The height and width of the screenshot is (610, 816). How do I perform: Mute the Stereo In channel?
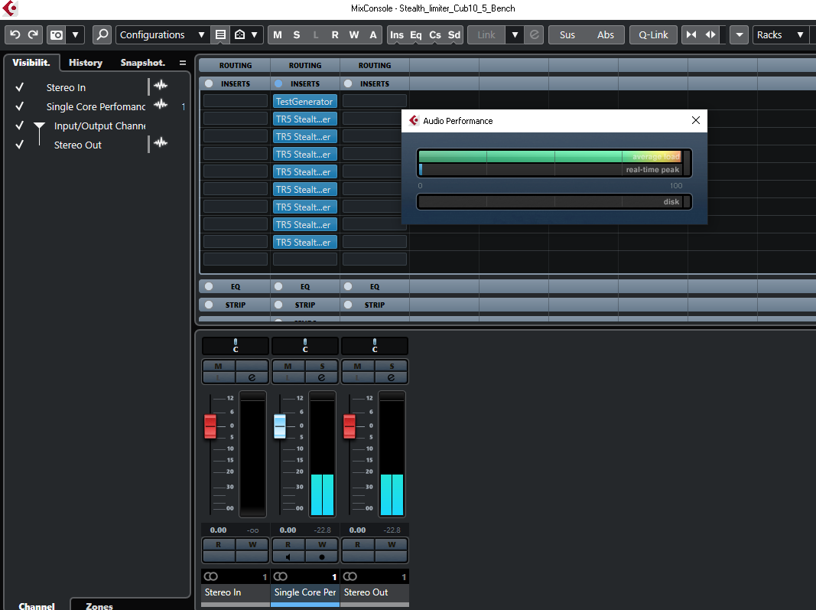click(x=218, y=366)
